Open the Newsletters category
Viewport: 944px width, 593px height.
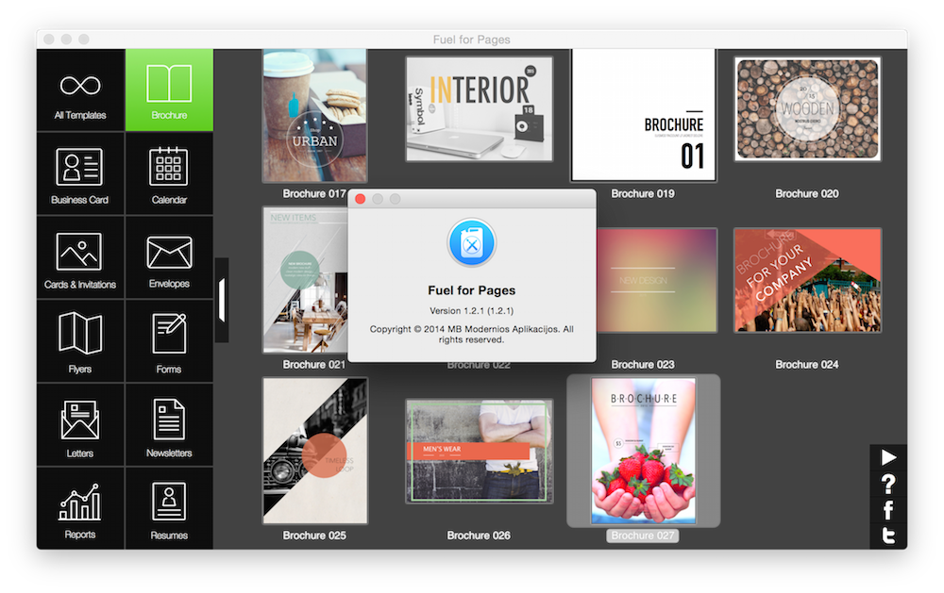[169, 426]
